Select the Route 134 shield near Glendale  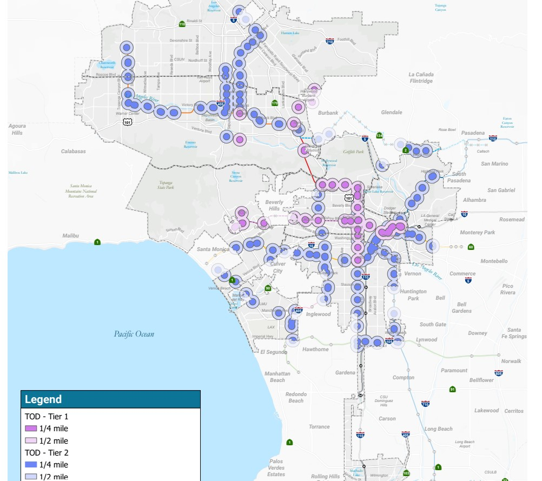point(379,135)
